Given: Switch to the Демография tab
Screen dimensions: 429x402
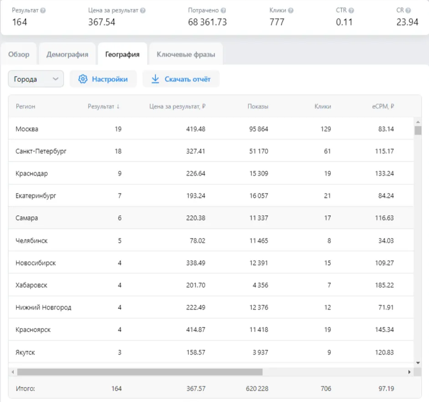Looking at the screenshot, I should 67,55.
